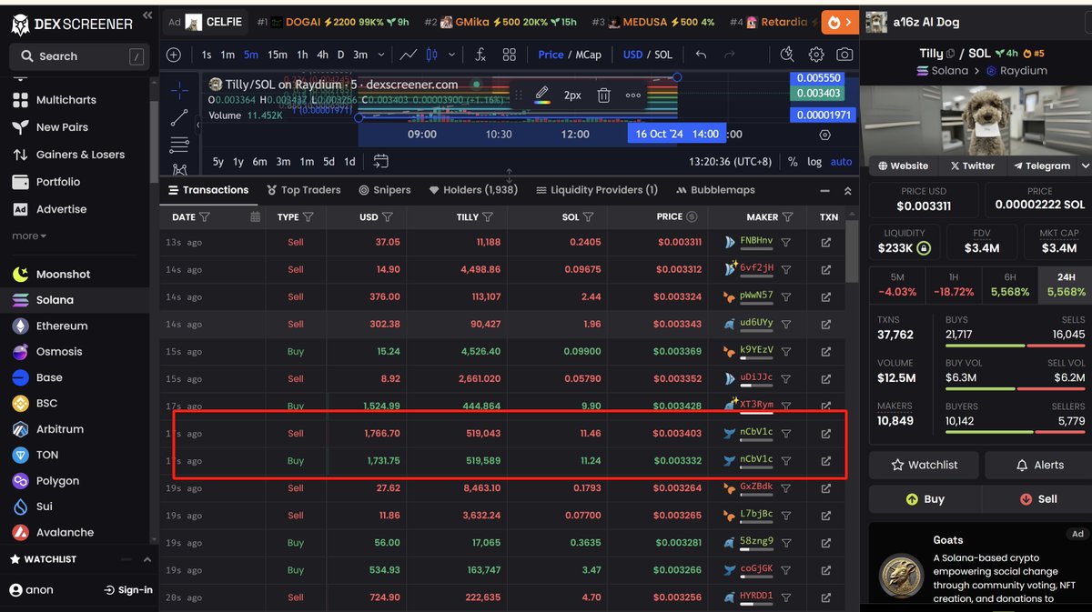
Task: Take a chart snapshot with camera icon
Action: click(844, 55)
